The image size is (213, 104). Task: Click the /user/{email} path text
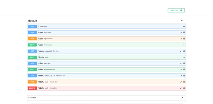[45, 51]
